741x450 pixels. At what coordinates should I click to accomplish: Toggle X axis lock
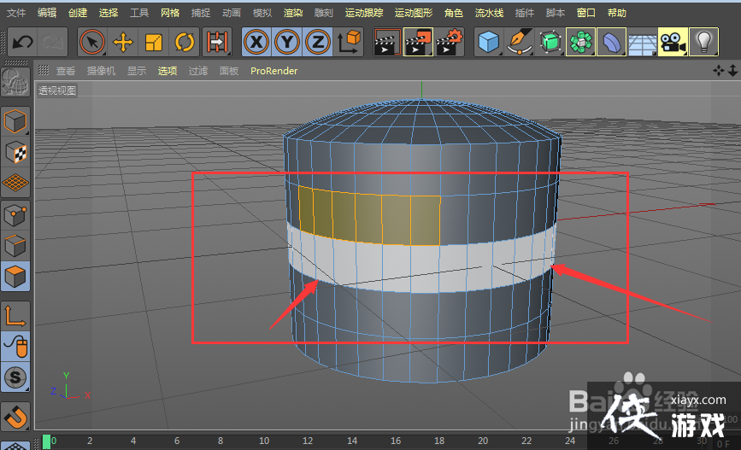[256, 41]
